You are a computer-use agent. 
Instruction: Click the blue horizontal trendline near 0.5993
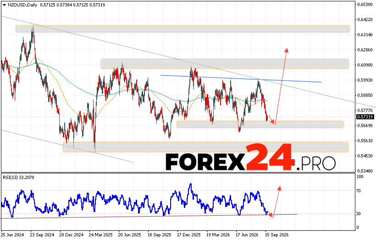241,79
